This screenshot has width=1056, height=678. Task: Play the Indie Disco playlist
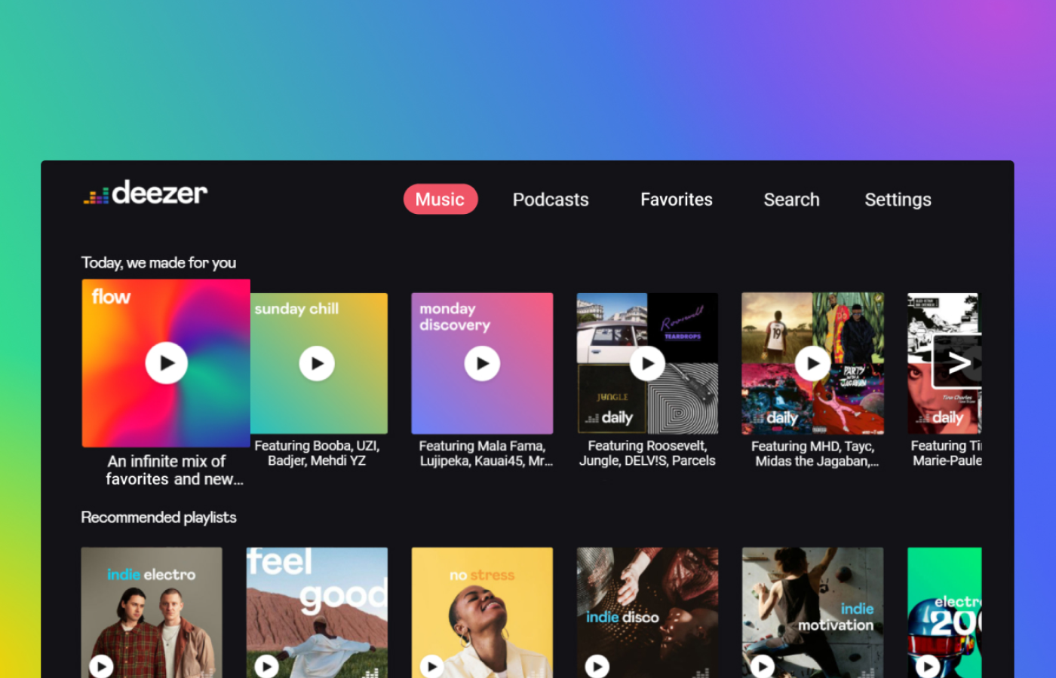(597, 666)
